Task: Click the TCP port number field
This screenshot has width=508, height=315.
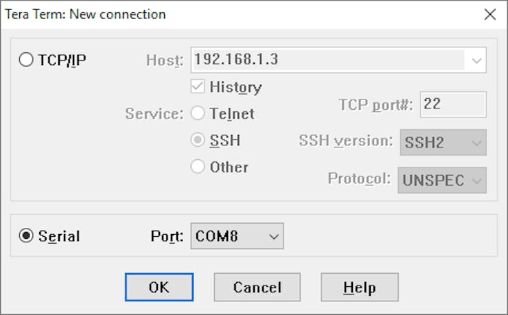Action: pyautogui.click(x=453, y=104)
